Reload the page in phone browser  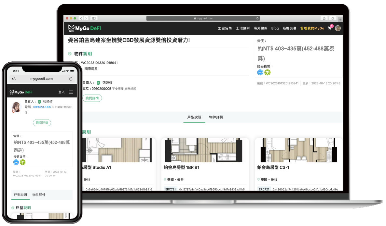(71, 79)
